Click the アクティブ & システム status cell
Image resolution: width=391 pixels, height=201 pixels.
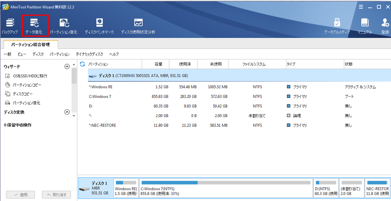pos(360,87)
